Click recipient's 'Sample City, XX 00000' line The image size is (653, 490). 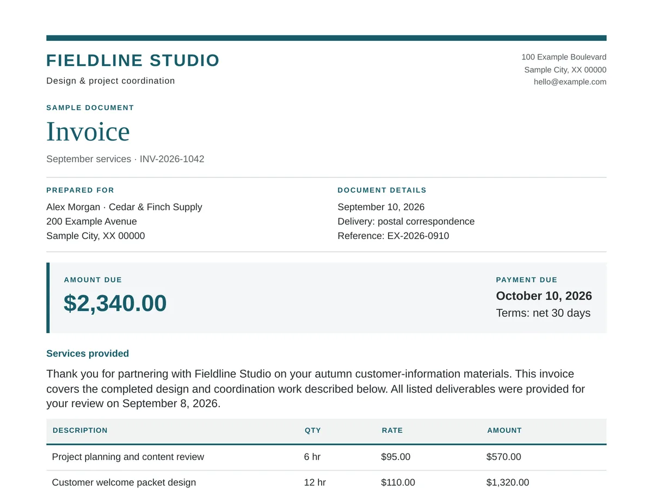(96, 236)
